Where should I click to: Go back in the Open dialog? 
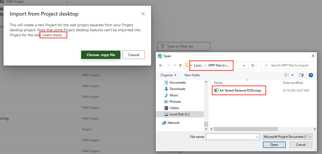(161, 65)
